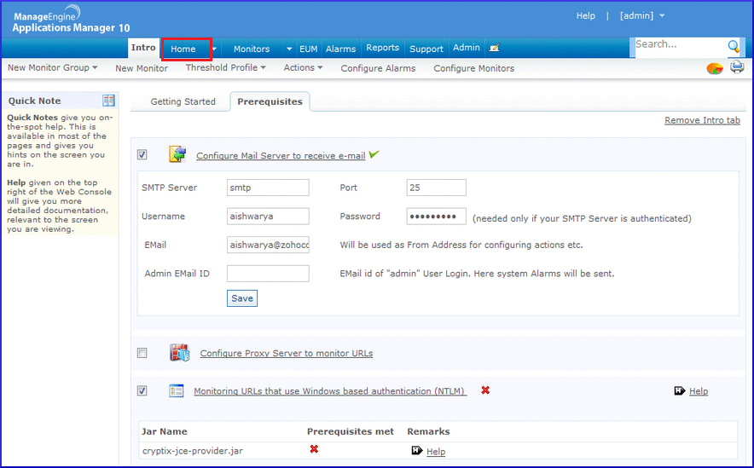The image size is (754, 468).
Task: Click the ManageEngine Applications Manager logo
Action: (71, 20)
